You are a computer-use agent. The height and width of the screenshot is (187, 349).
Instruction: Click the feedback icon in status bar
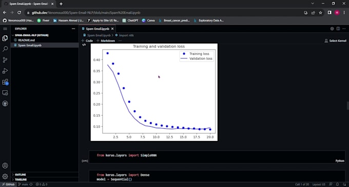click(331, 184)
